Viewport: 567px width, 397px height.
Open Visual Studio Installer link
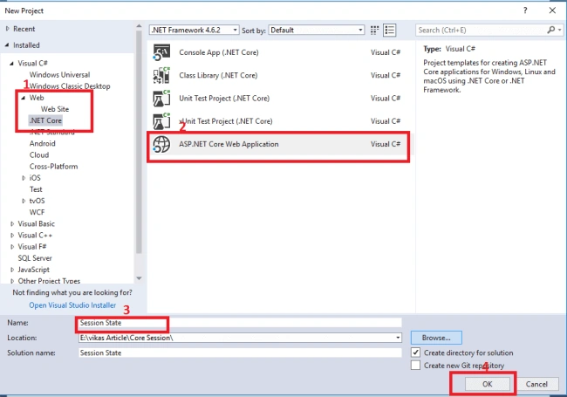72,305
